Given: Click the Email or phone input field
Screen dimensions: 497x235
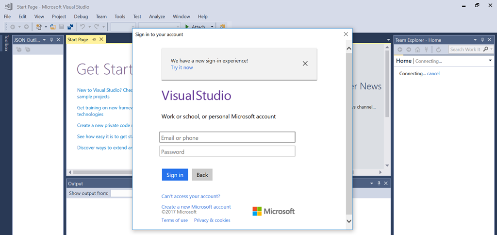Looking at the screenshot, I should click(x=227, y=137).
